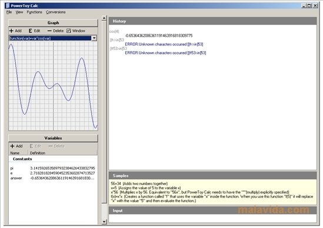Delete the selected graph function
The height and width of the screenshot is (228, 323).
pos(55,31)
